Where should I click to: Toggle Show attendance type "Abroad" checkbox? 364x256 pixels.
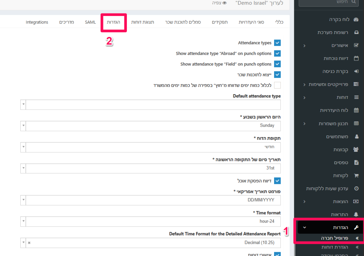pyautogui.click(x=277, y=53)
